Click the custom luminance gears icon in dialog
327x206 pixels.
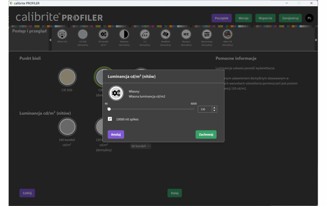pos(116,93)
